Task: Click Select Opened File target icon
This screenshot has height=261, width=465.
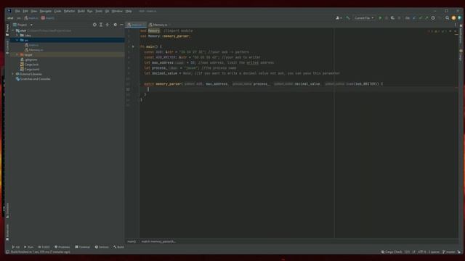Action: [x=94, y=25]
